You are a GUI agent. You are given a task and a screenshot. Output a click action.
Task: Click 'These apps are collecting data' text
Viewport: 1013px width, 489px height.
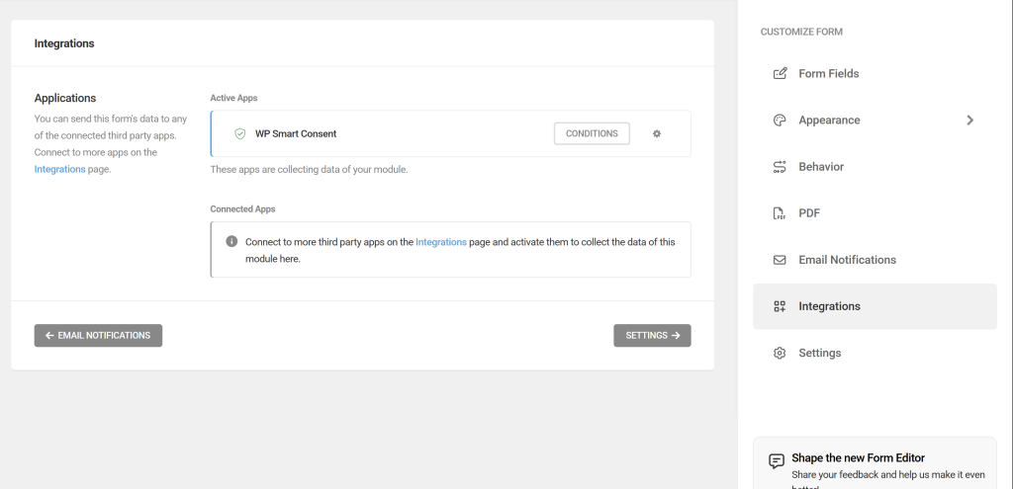309,170
